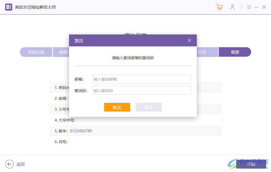Click the 开始 start button
The image size is (271, 172).
(251, 164)
